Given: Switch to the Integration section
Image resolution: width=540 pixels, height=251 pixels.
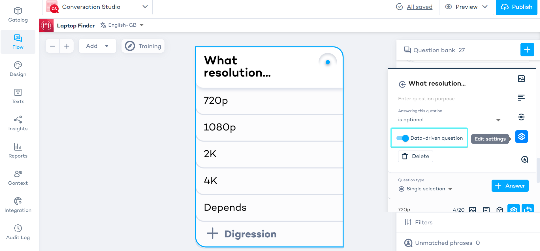Looking at the screenshot, I should pyautogui.click(x=18, y=205).
